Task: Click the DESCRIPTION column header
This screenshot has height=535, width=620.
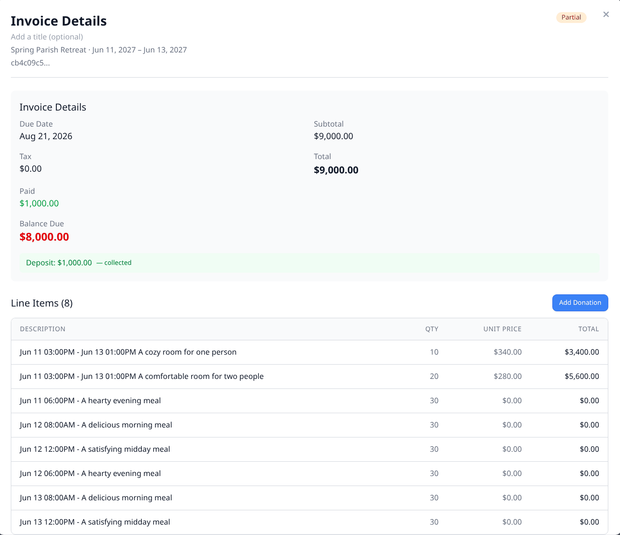Action: coord(42,329)
